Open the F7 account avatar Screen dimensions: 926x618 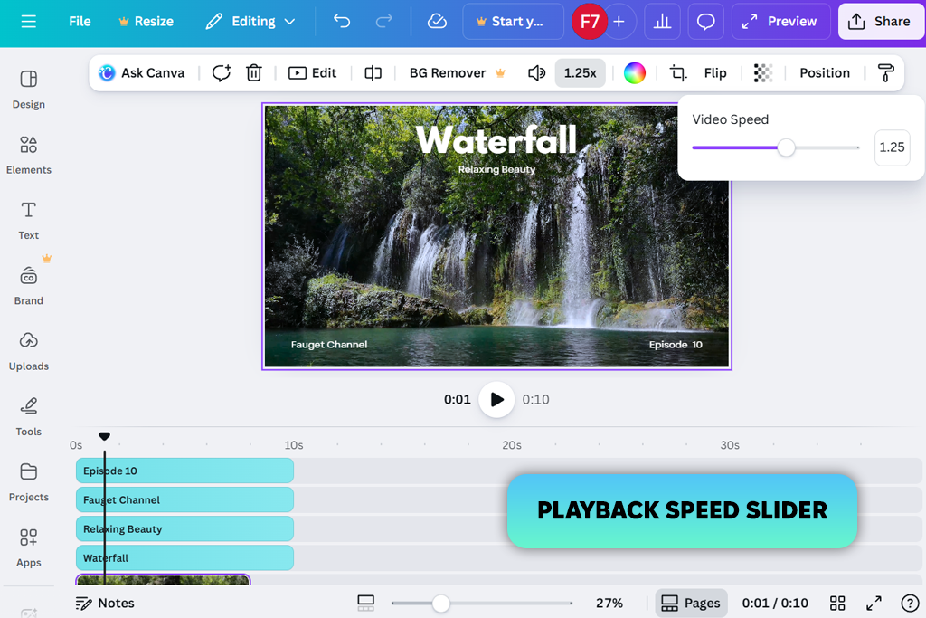590,22
